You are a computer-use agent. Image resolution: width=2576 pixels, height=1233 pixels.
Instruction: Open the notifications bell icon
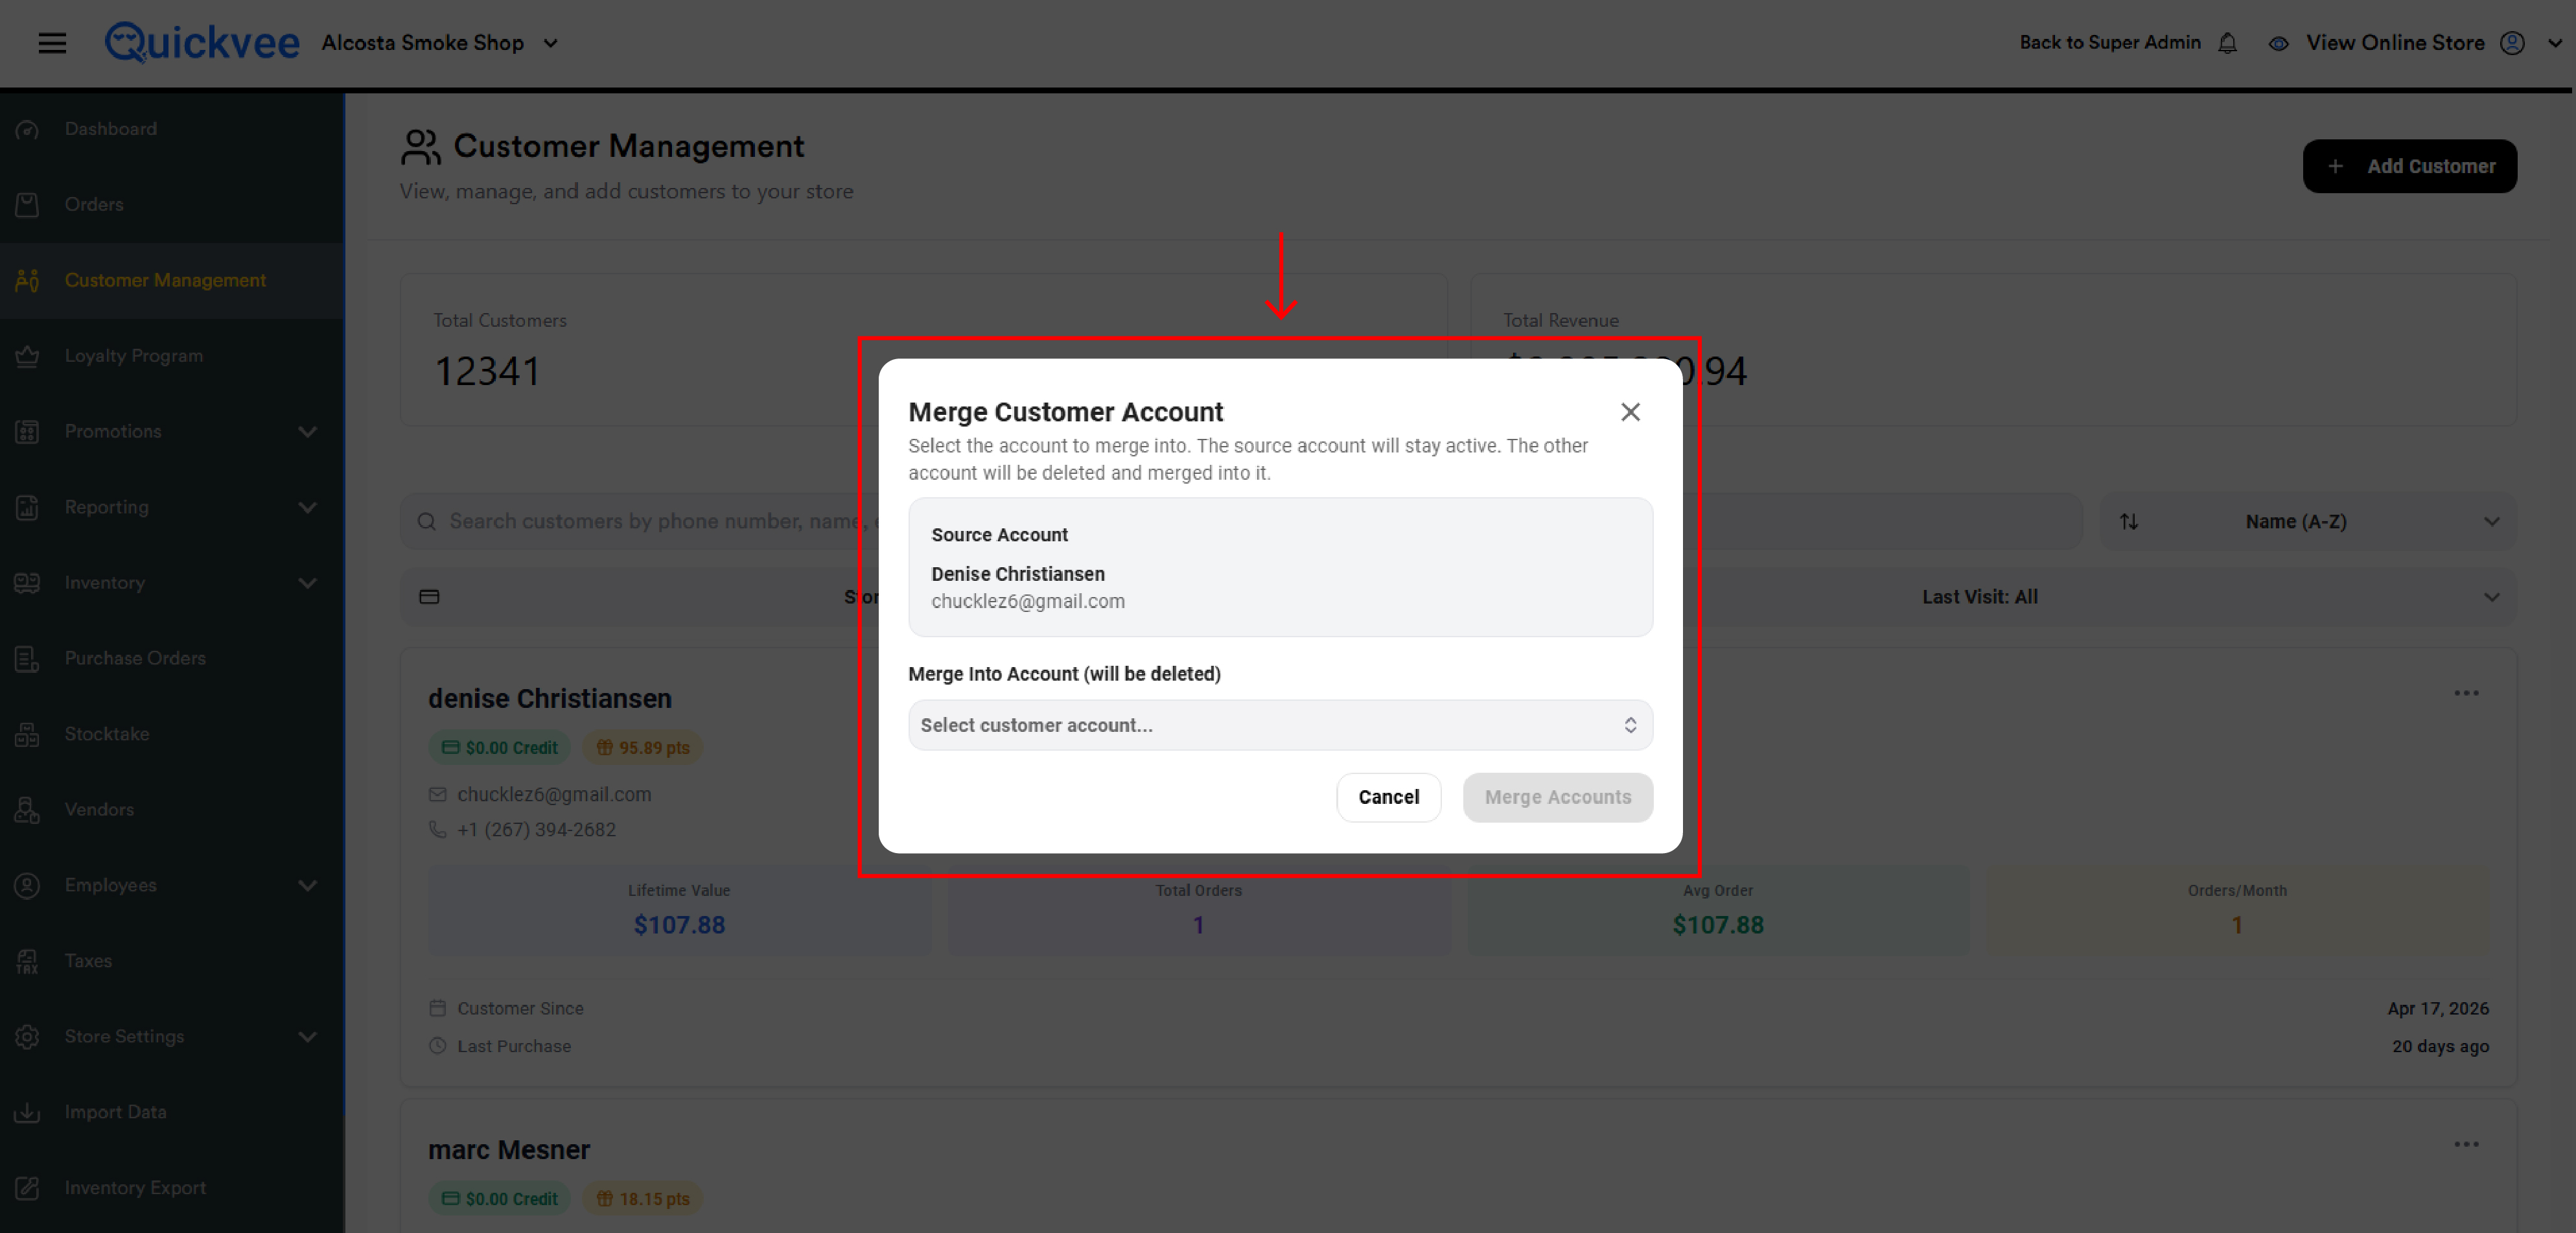(x=2227, y=43)
